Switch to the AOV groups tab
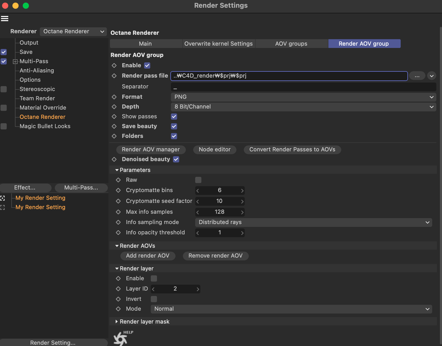The width and height of the screenshot is (442, 346). click(291, 44)
